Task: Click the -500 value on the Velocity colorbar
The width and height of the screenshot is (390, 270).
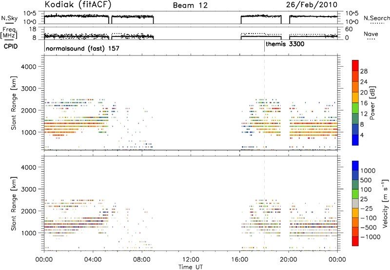Action: [x=369, y=228]
